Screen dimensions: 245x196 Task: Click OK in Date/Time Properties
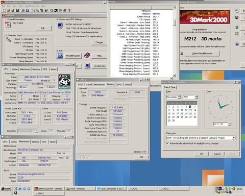coord(202,154)
